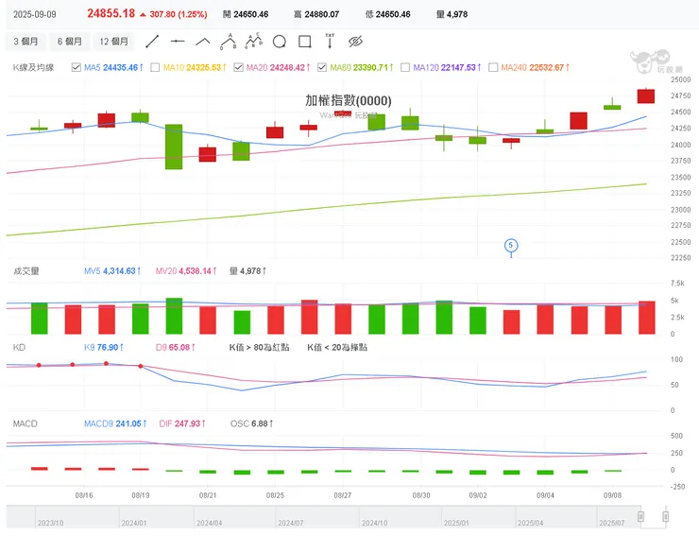Click the D9 65.08 indicator value
This screenshot has height=536, width=699.
point(175,347)
